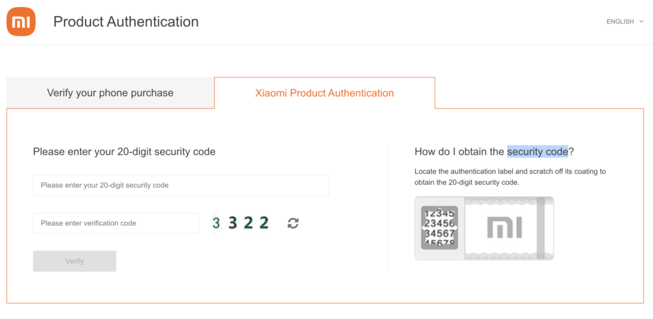Click the Product Authentication page title

[126, 22]
